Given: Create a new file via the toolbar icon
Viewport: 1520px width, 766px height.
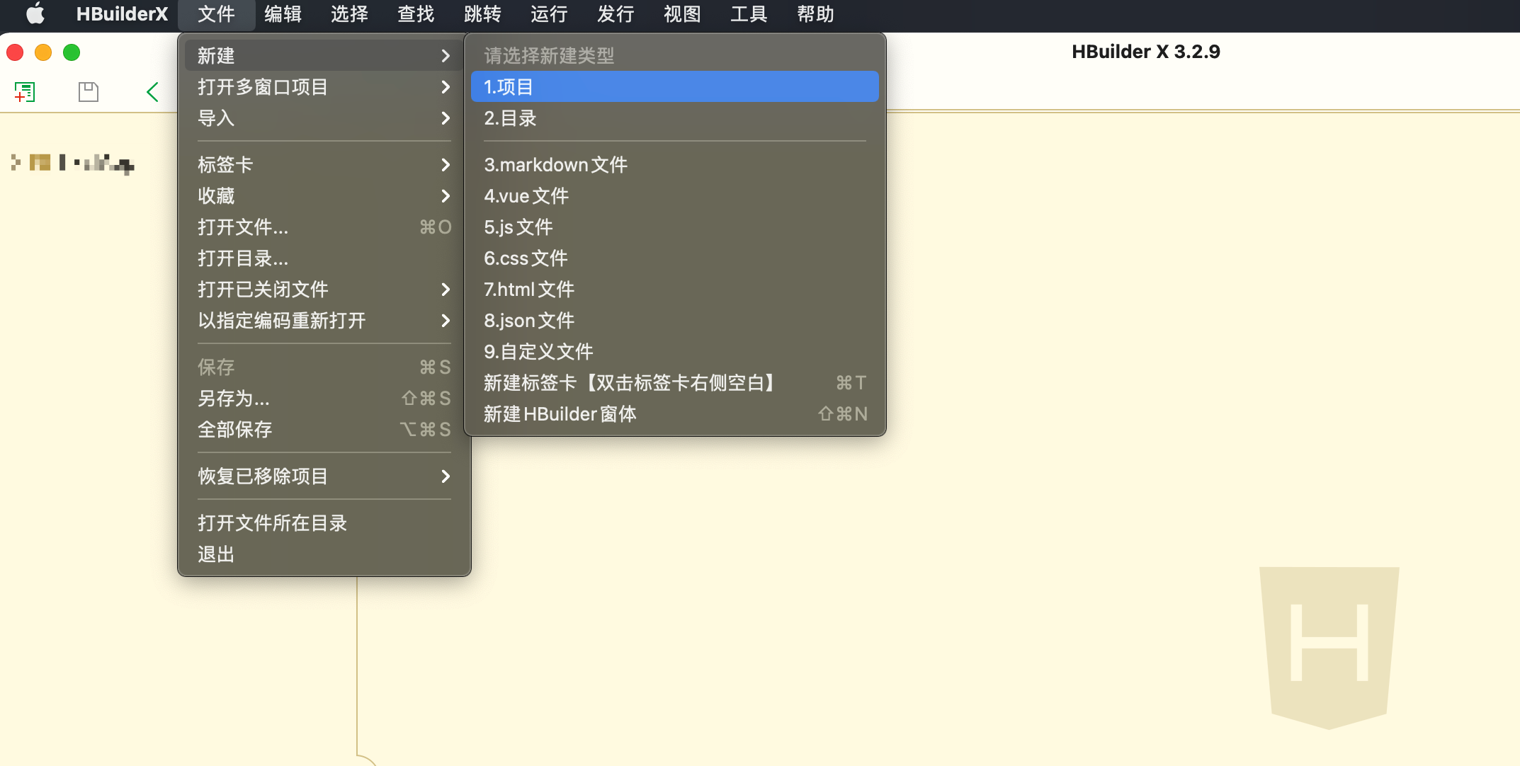Looking at the screenshot, I should (x=25, y=91).
